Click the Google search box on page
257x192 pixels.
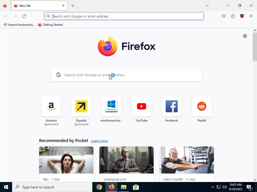click(126, 75)
